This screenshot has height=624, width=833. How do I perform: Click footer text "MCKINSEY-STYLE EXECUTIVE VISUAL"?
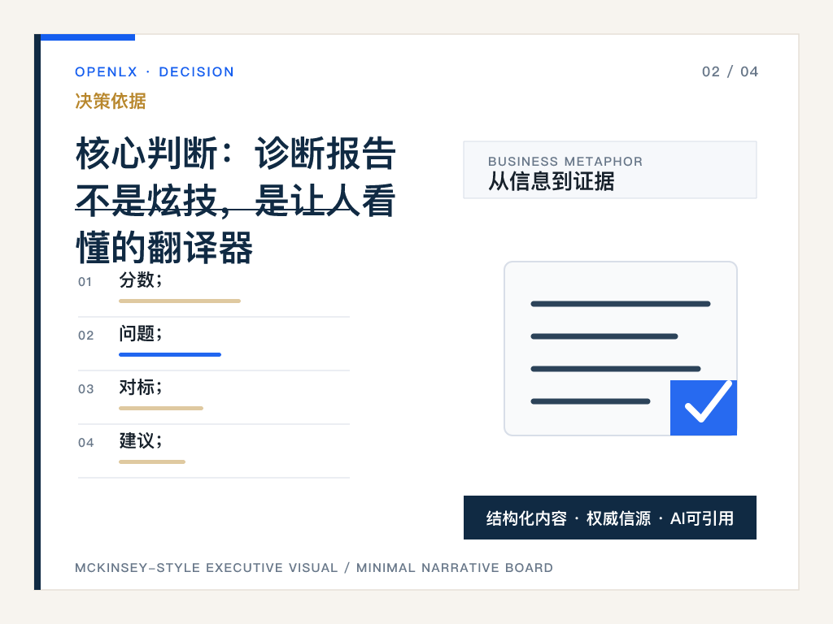pyautogui.click(x=206, y=568)
